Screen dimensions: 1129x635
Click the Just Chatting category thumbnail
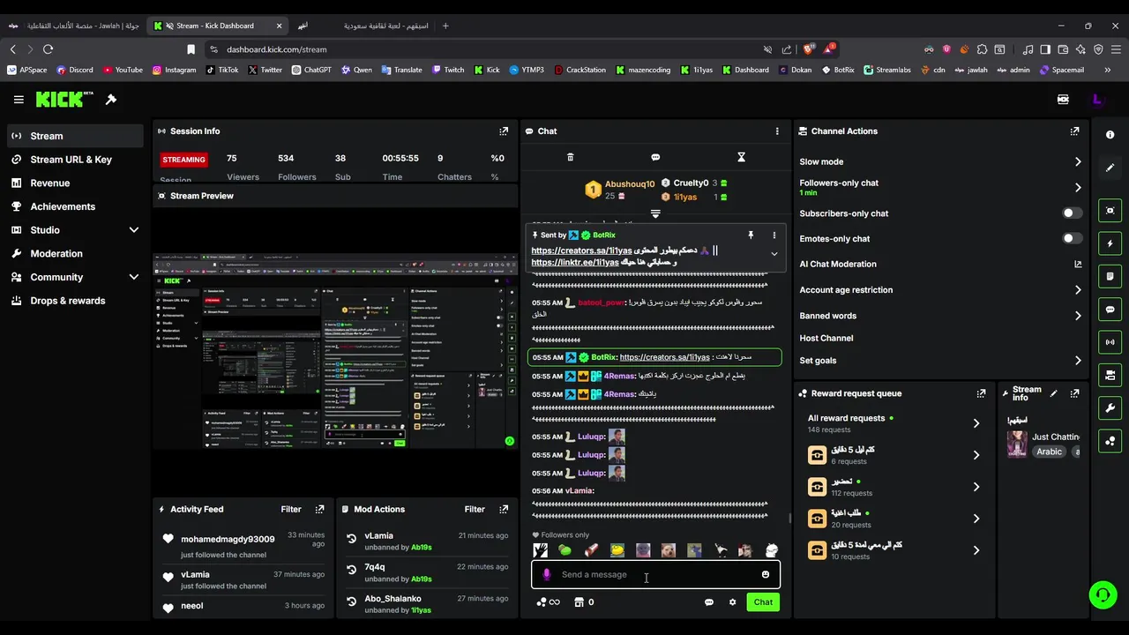1018,444
